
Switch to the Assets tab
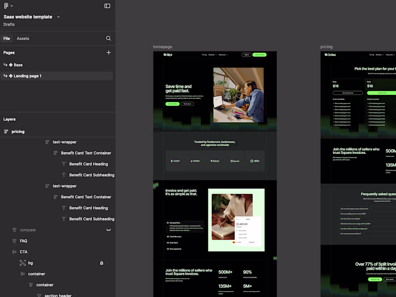pyautogui.click(x=23, y=39)
